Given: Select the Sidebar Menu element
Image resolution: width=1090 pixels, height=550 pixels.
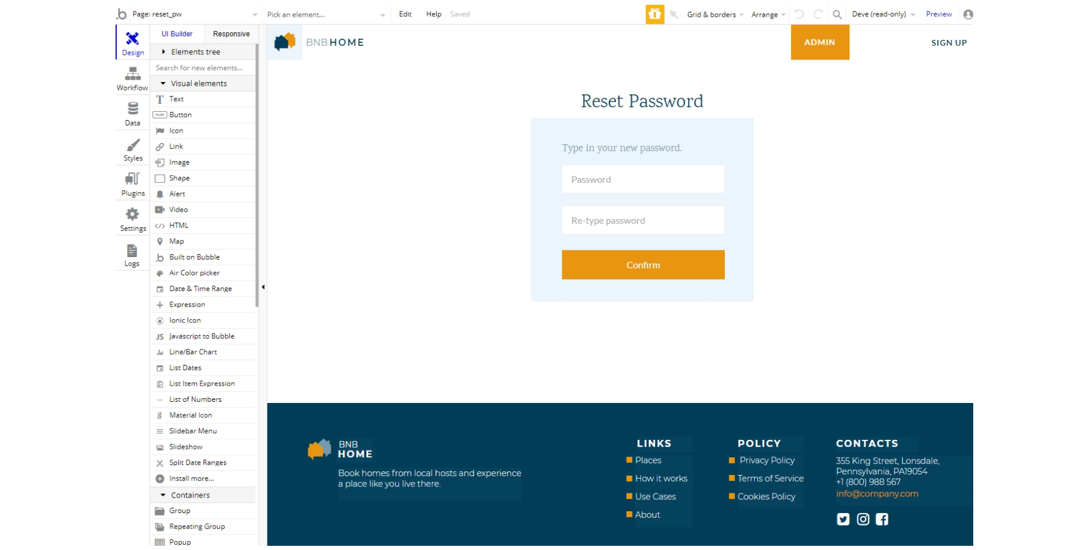Looking at the screenshot, I should pos(204,431).
